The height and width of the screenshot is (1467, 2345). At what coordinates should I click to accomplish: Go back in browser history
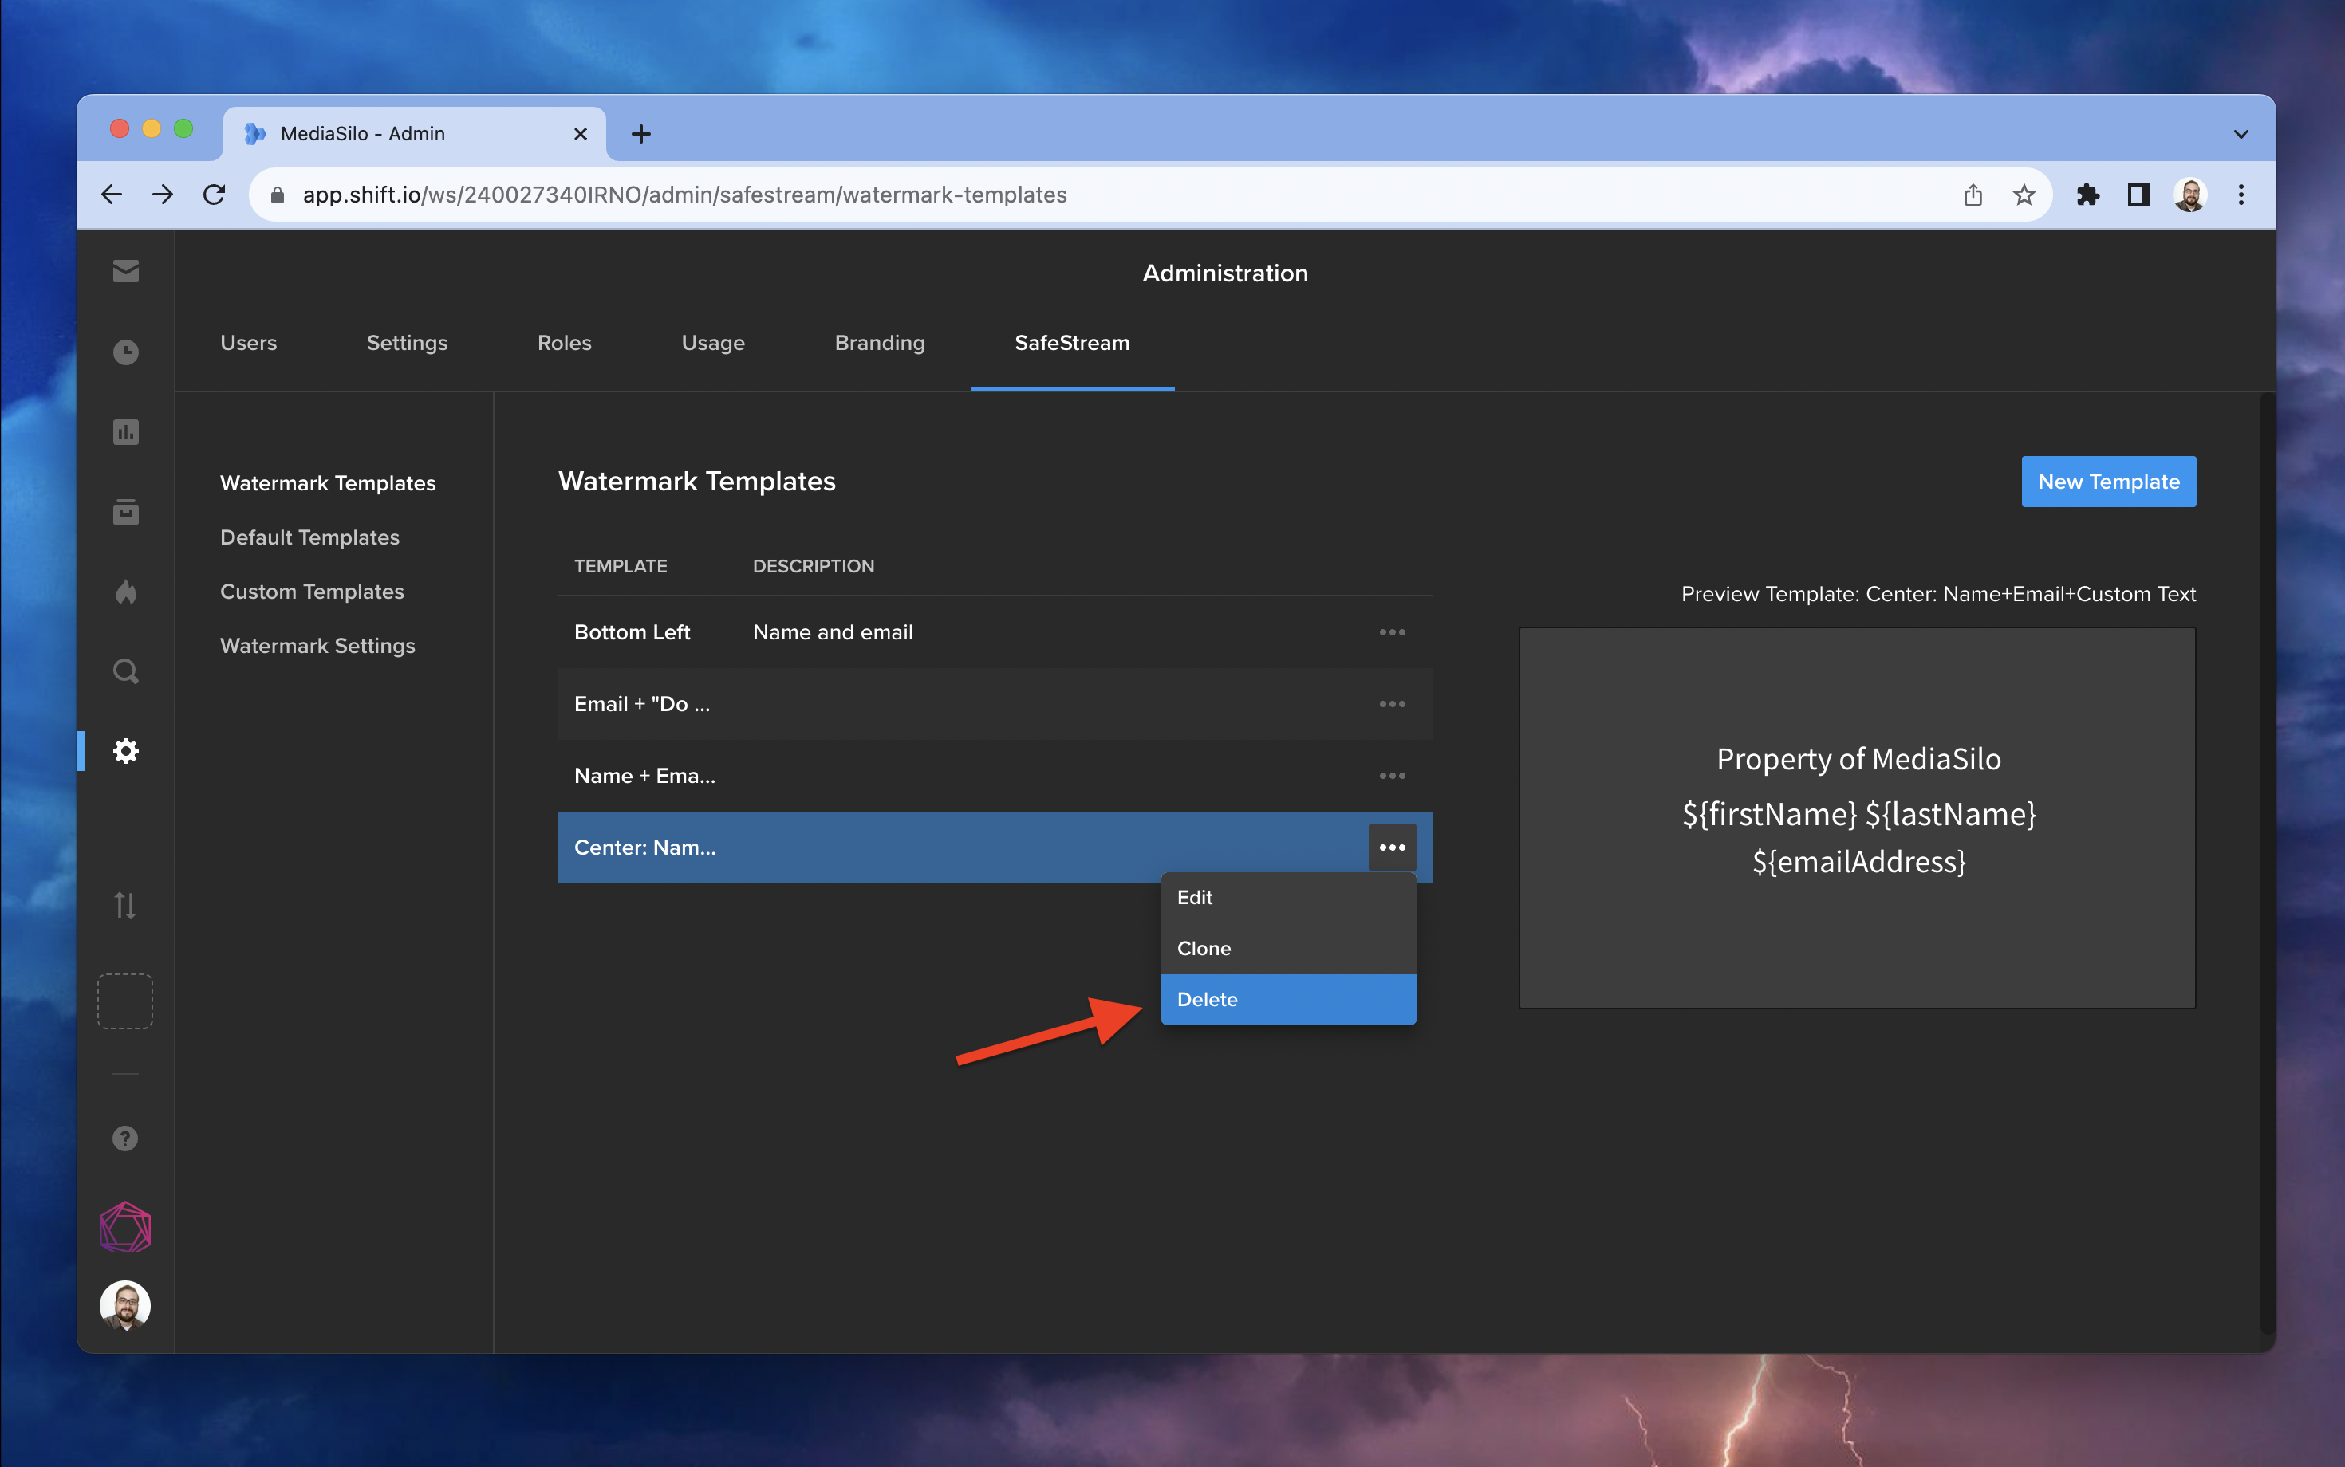tap(112, 195)
